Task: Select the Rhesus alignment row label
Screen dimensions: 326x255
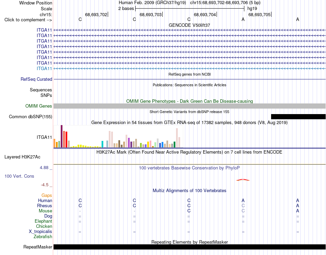Action: [x=45, y=206]
